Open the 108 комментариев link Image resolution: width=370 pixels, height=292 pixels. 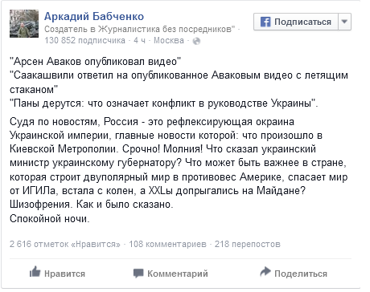pyautogui.click(x=167, y=244)
